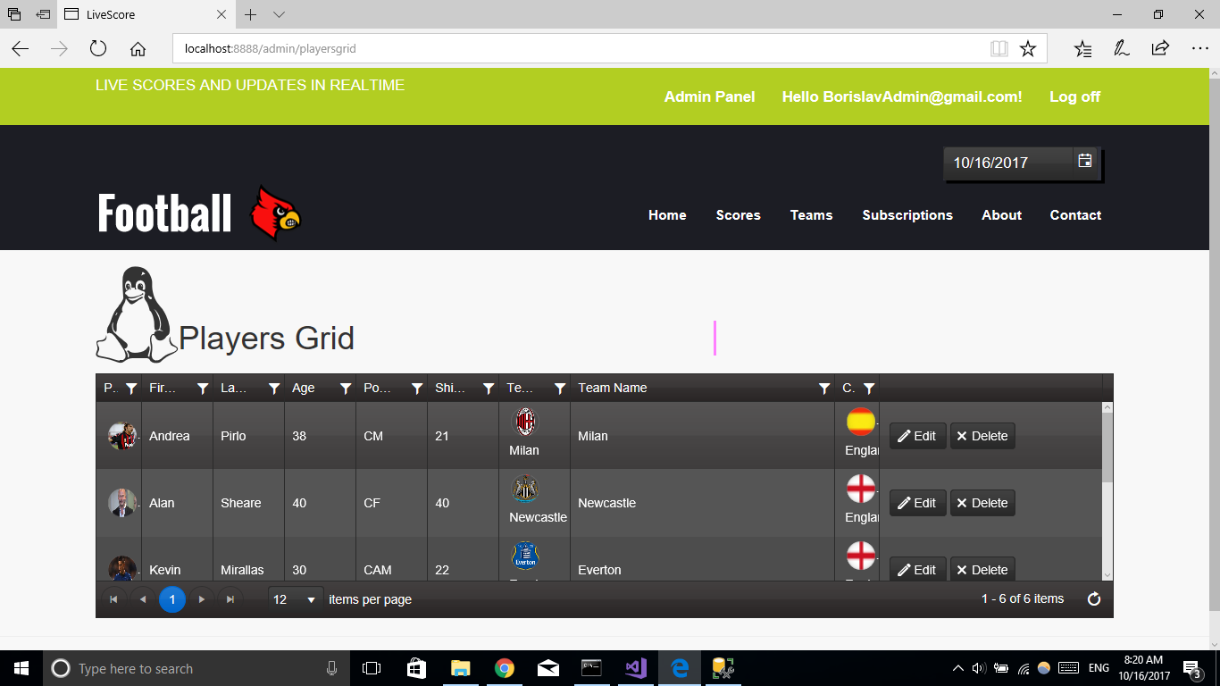Viewport: 1220px width, 686px height.
Task: Refresh the browser page
Action: point(98,48)
